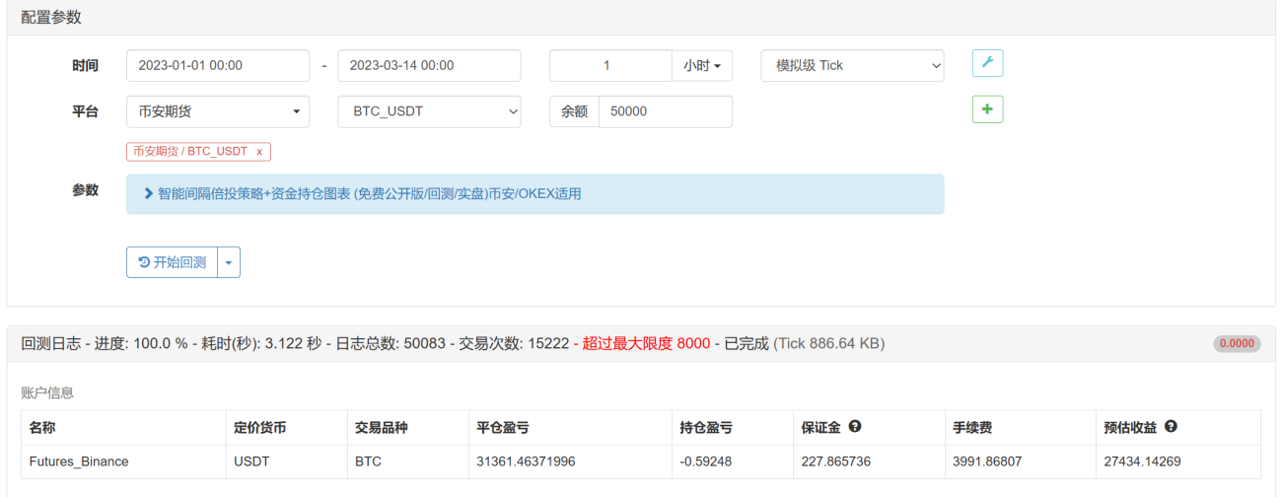Open the BTC_USDT trading pair dropdown
This screenshot has height=497, width=1282.
pos(429,111)
